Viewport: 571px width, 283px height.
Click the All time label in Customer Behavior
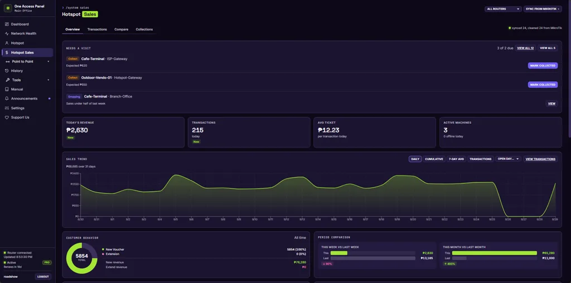click(300, 238)
